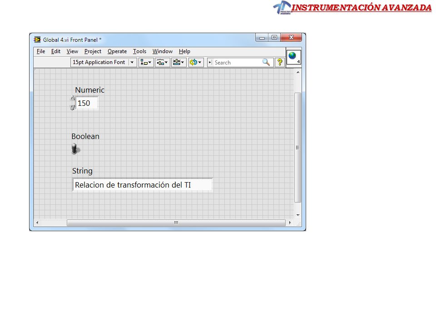Click the String field with Relacion text
The height and width of the screenshot is (327, 436).
(142, 185)
